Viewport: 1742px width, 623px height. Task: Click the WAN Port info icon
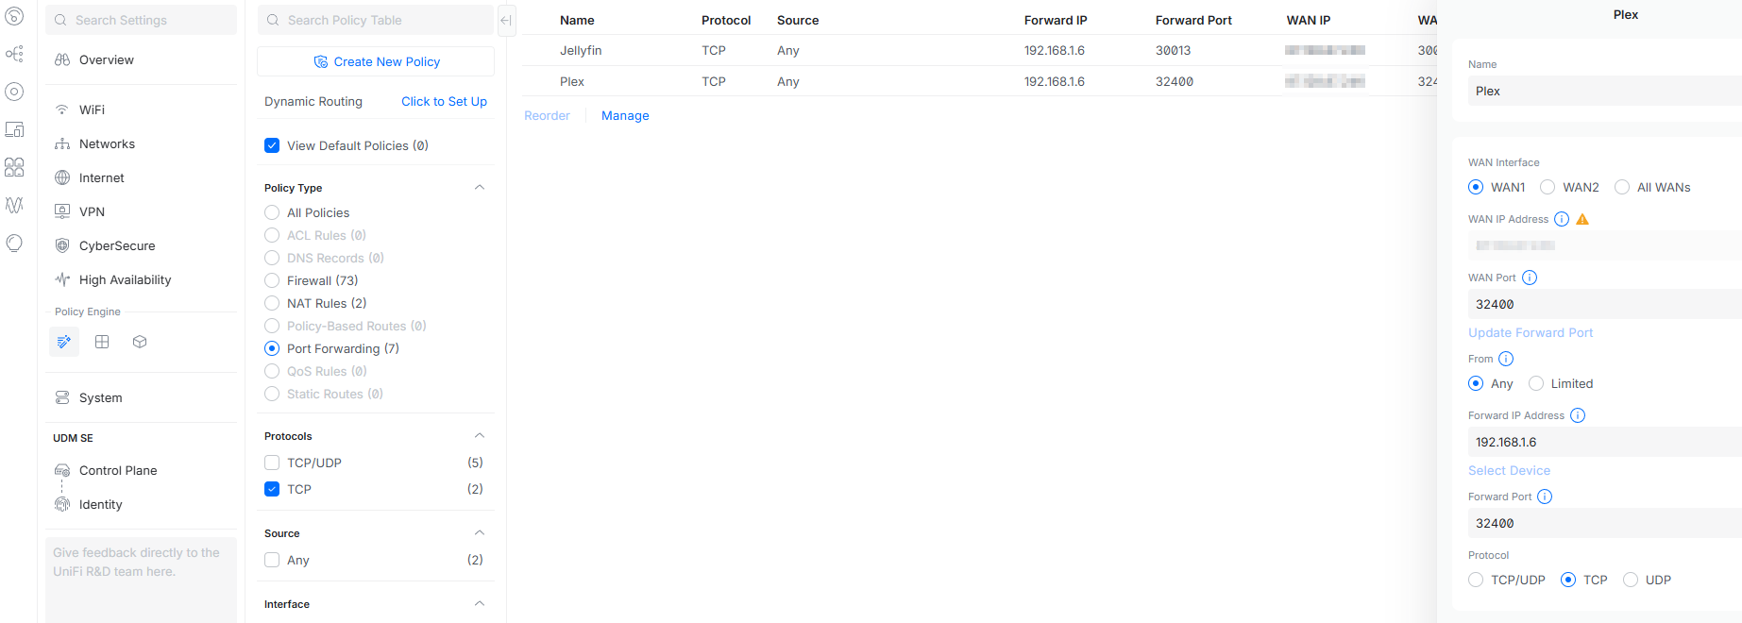tap(1530, 278)
